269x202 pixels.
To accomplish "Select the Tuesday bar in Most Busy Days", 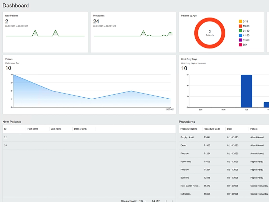I will 246,91.
